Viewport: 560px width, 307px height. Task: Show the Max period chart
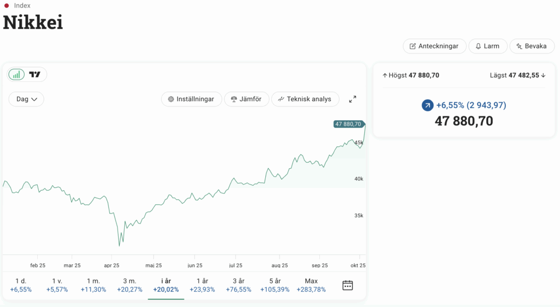pyautogui.click(x=311, y=285)
